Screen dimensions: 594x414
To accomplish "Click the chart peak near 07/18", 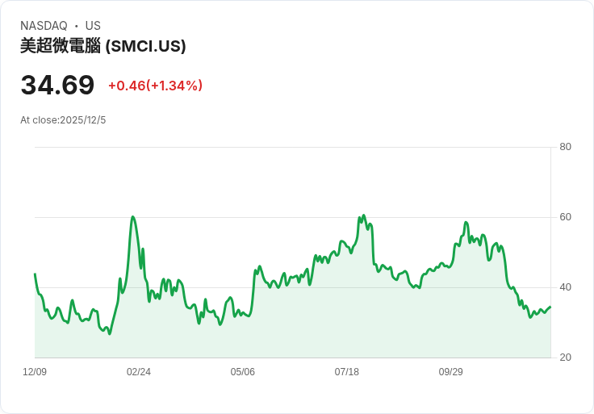I will click(x=364, y=215).
